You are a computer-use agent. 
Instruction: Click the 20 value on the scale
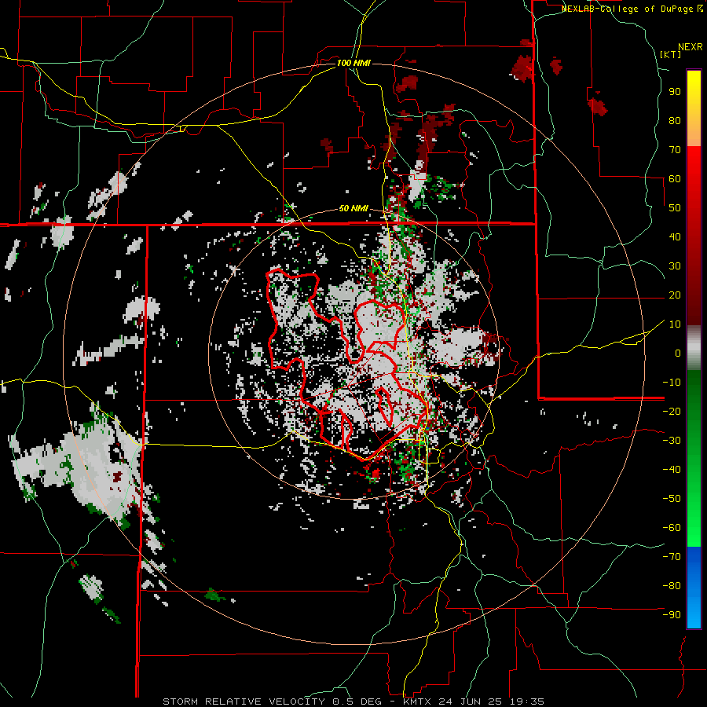(675, 295)
